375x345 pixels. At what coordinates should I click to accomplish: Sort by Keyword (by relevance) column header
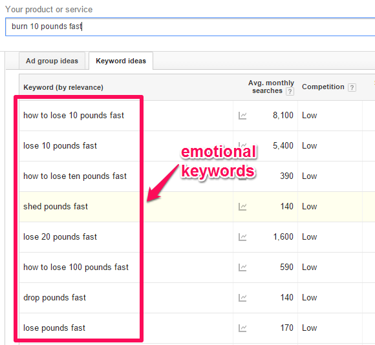point(63,87)
